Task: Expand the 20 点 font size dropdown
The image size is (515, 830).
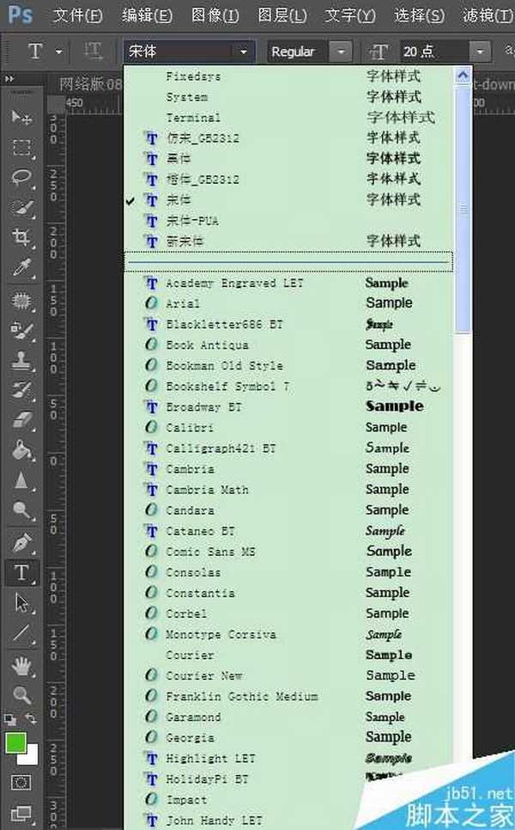Action: [x=480, y=52]
